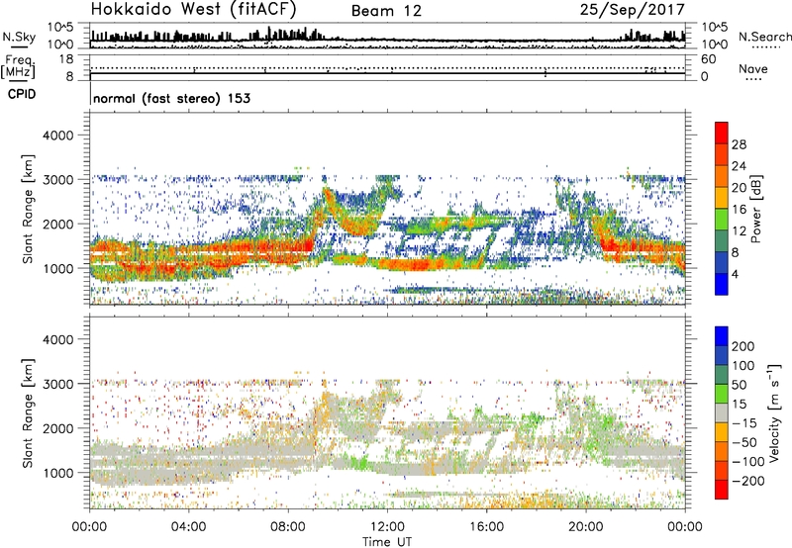Image resolution: width=792 pixels, height=548 pixels.
Task: Click the '4' value on the power colorbar
Action: tap(735, 274)
